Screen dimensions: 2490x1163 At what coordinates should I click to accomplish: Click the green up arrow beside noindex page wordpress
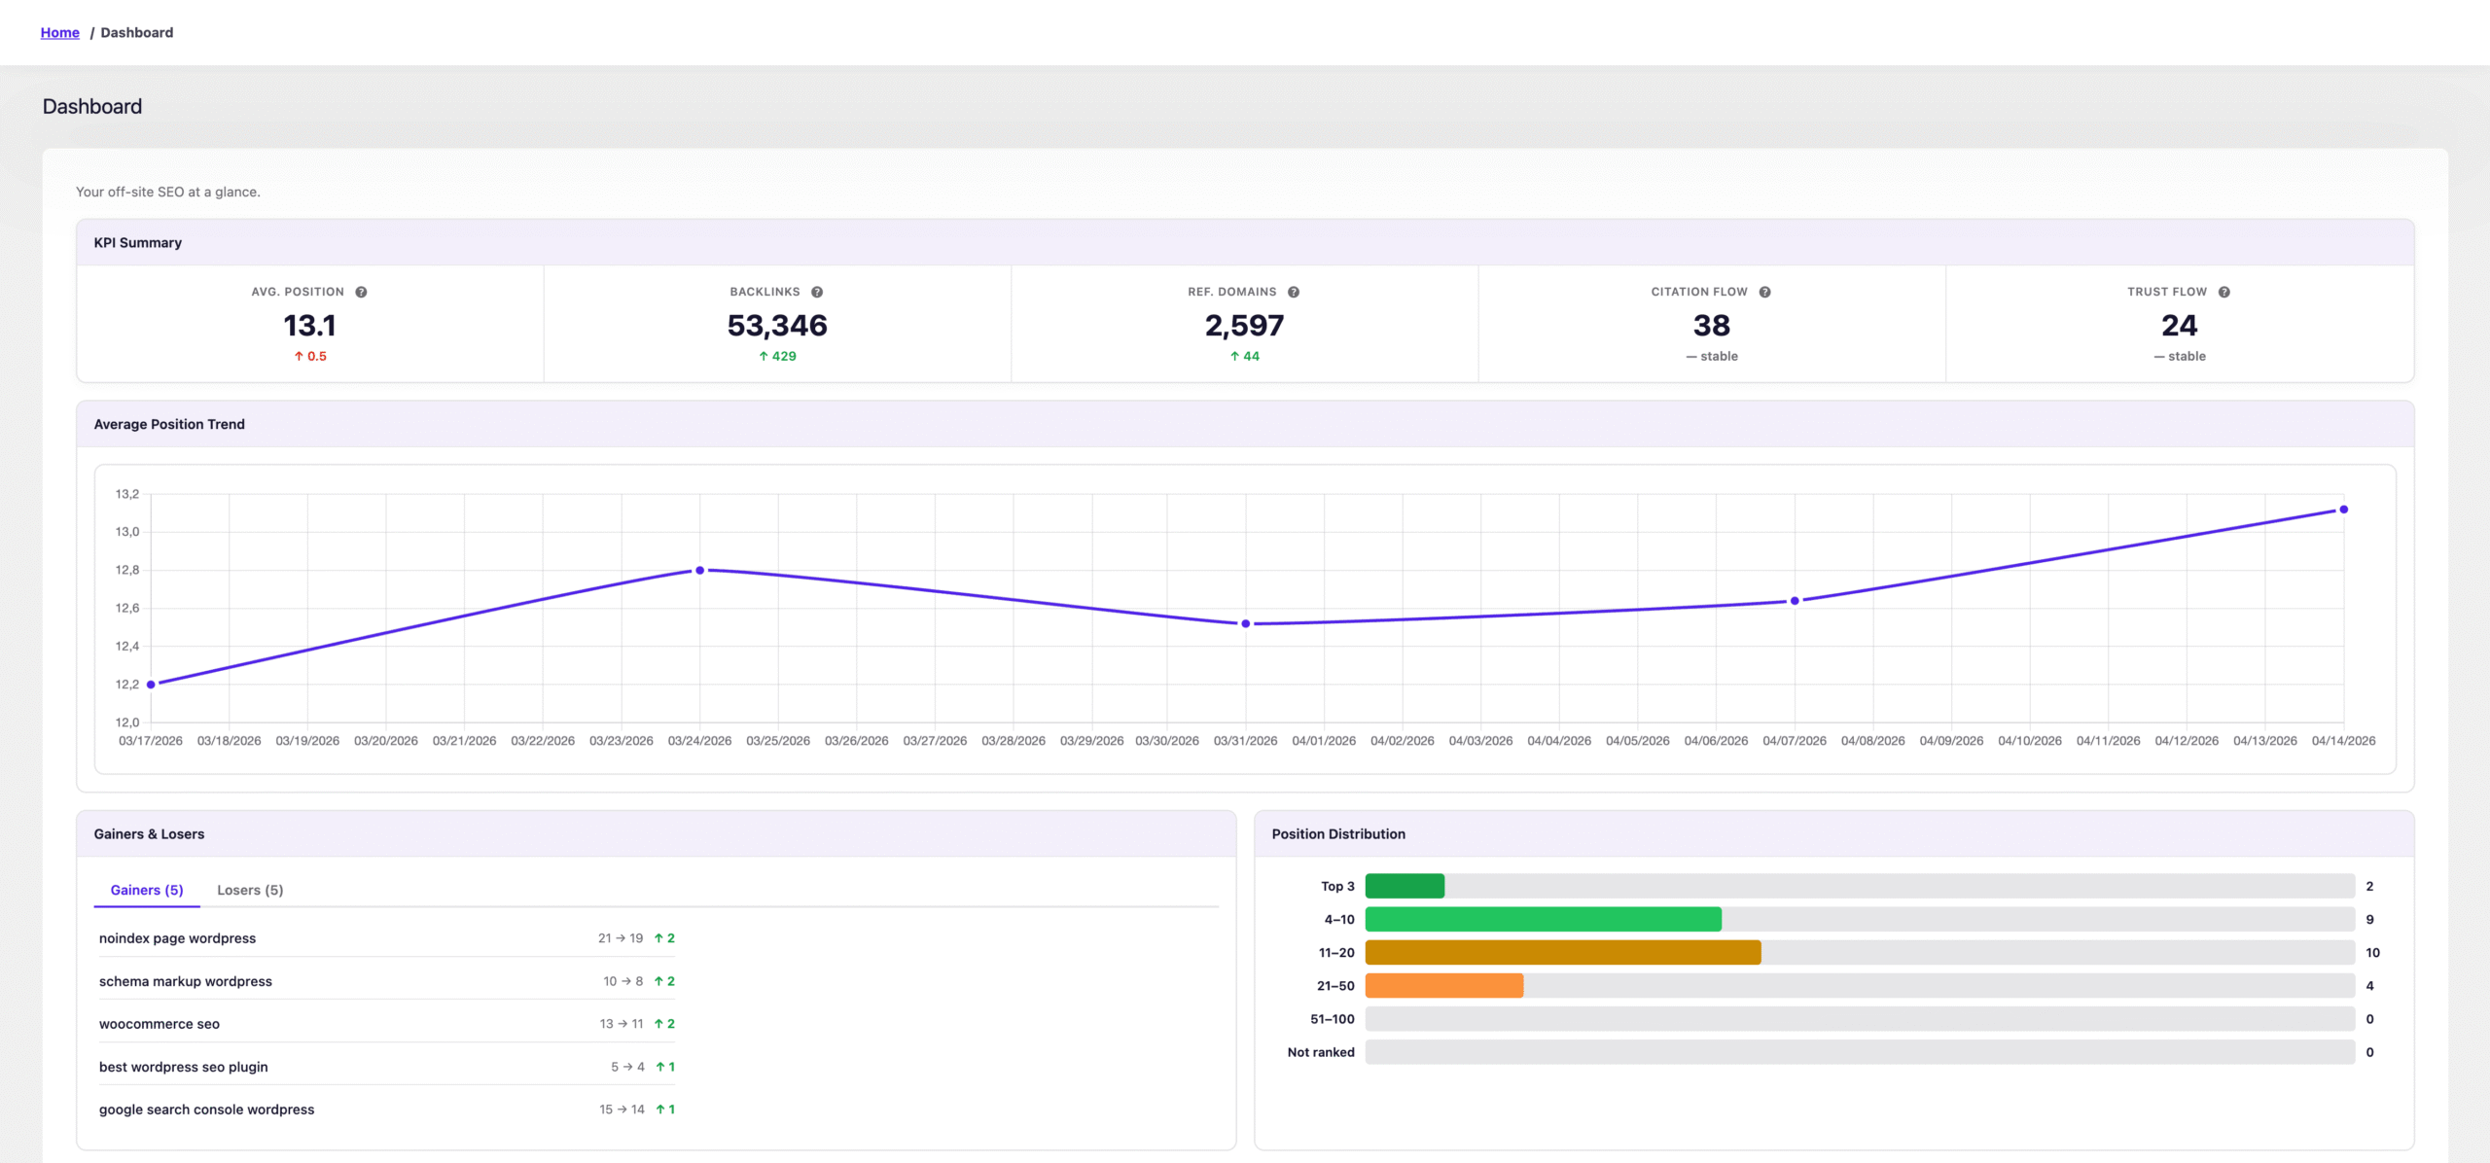(x=658, y=938)
